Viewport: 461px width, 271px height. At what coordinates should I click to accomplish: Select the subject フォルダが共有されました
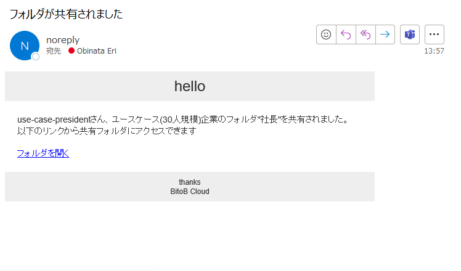click(66, 14)
